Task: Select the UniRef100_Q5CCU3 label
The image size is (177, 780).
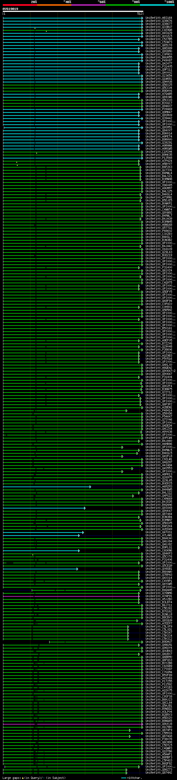Action: pos(159,100)
